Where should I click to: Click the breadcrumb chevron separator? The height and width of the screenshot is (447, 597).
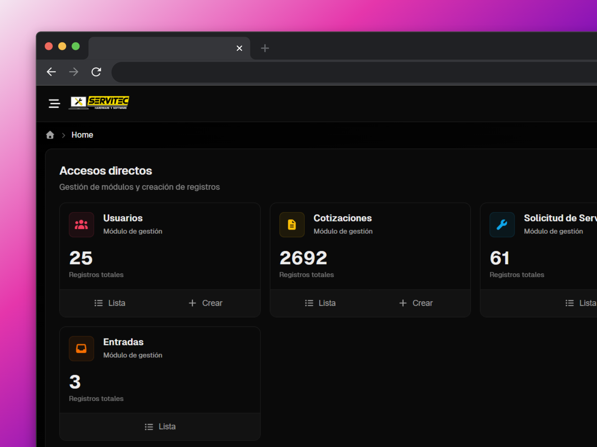(63, 135)
